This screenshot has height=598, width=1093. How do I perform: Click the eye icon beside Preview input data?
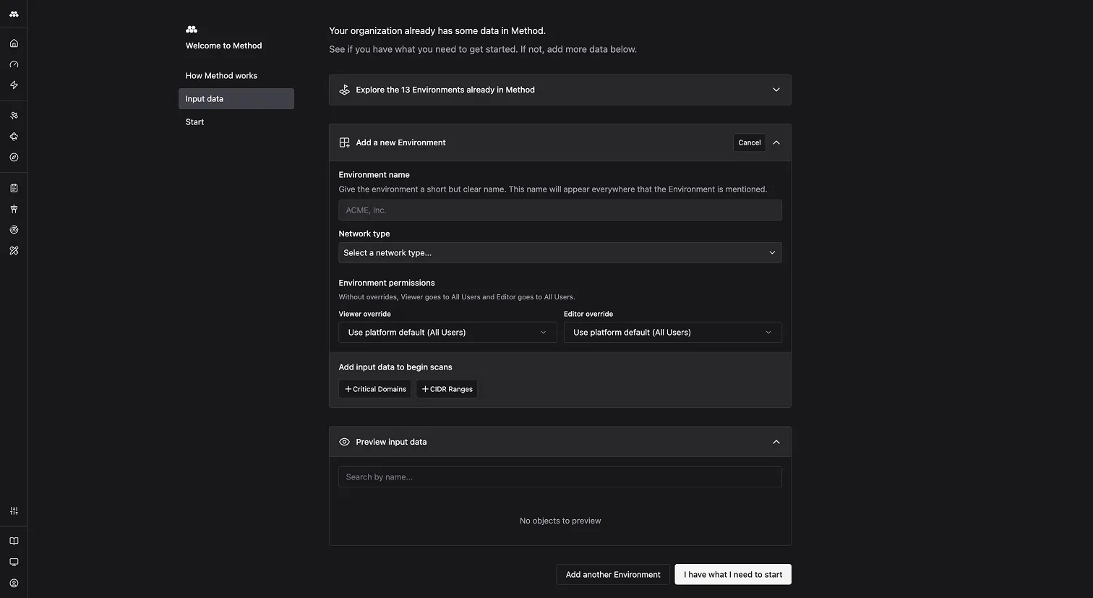coord(345,442)
